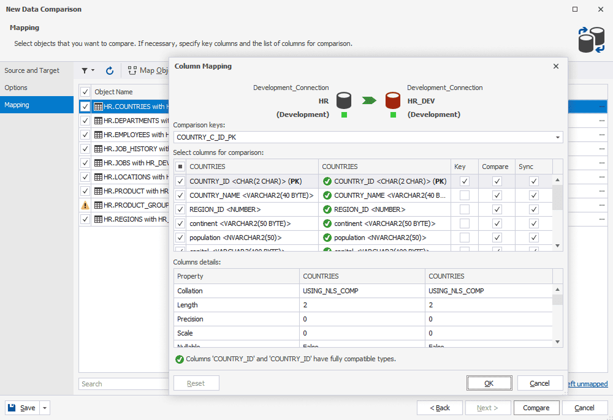Toggle Key checkbox for COUNTRY_NAME column
This screenshot has width=613, height=420.
[x=465, y=195]
